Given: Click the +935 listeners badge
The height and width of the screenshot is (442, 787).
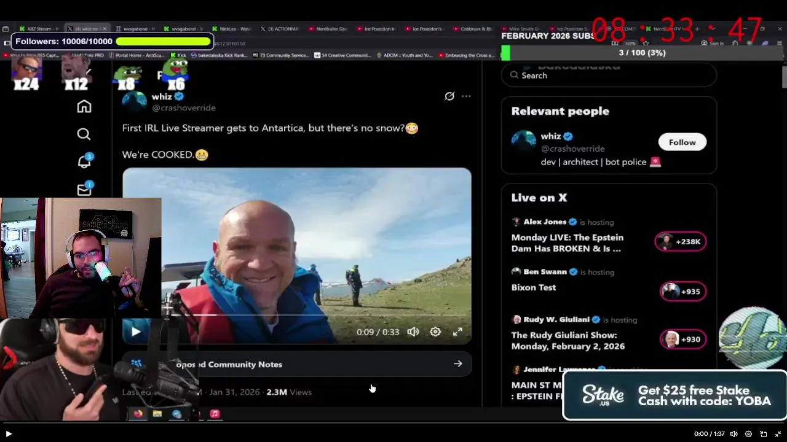Looking at the screenshot, I should (683, 292).
